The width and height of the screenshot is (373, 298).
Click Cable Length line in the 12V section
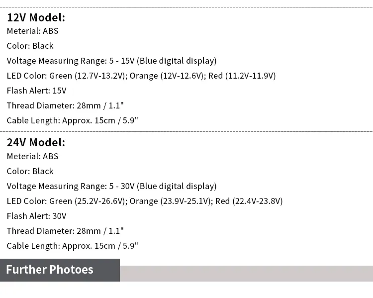72,120
